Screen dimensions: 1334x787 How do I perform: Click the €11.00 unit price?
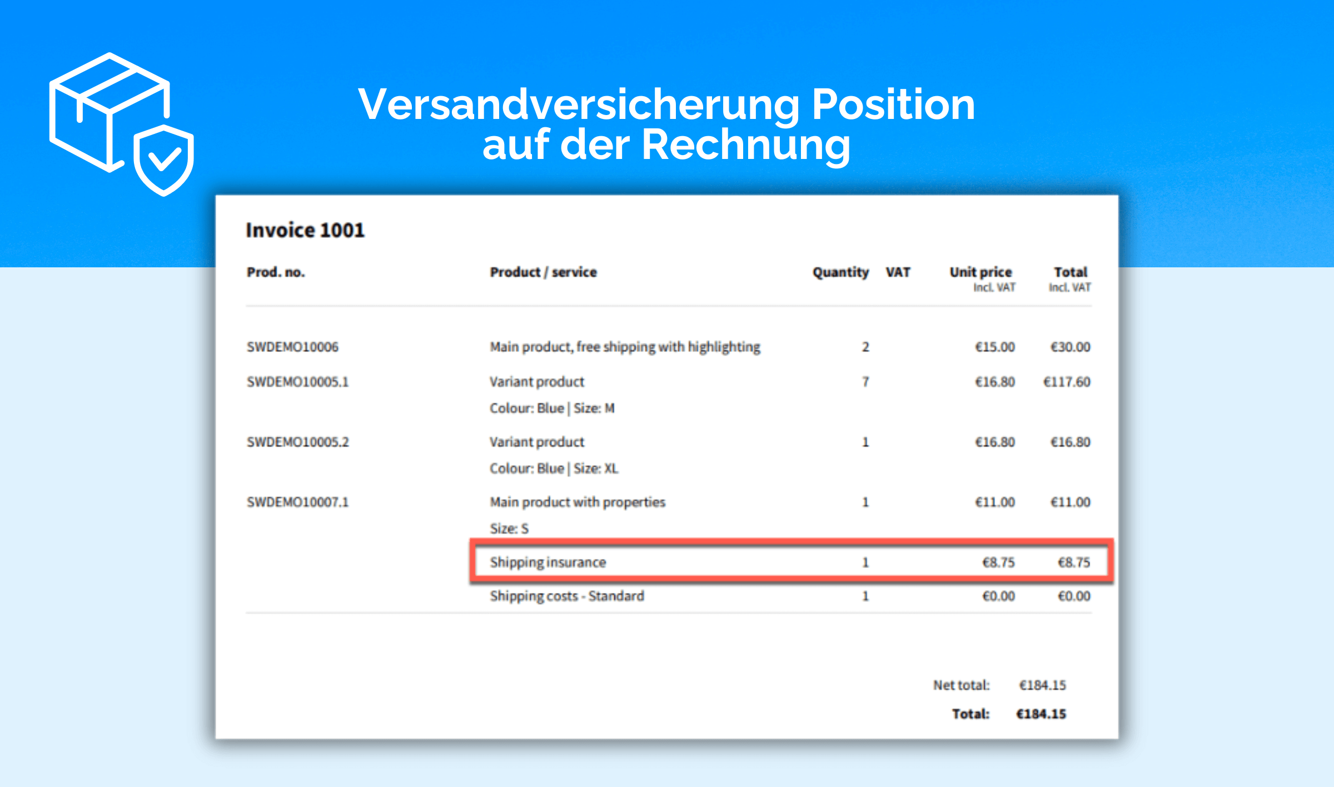point(994,502)
